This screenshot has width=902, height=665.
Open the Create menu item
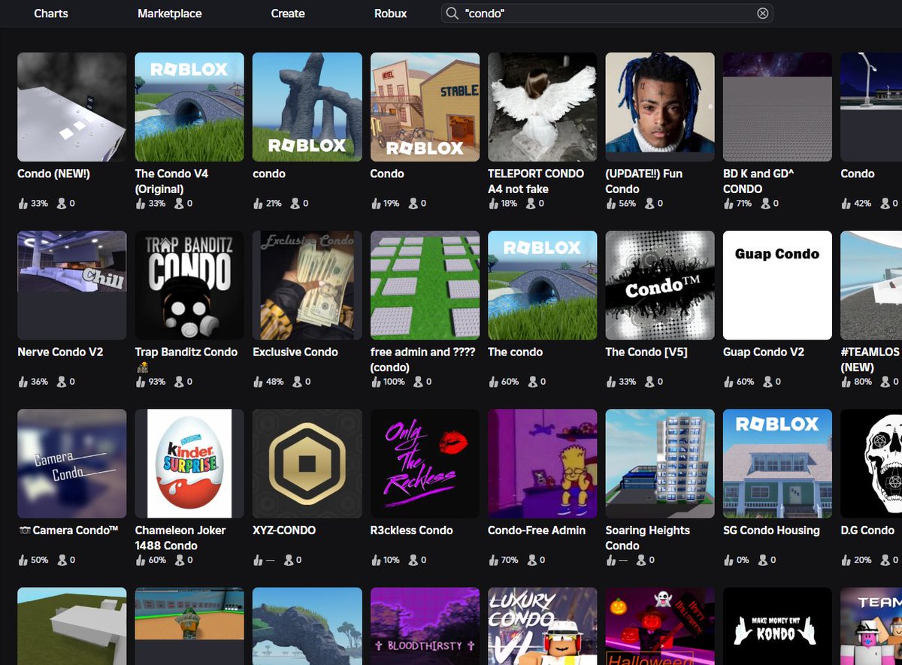coord(288,14)
